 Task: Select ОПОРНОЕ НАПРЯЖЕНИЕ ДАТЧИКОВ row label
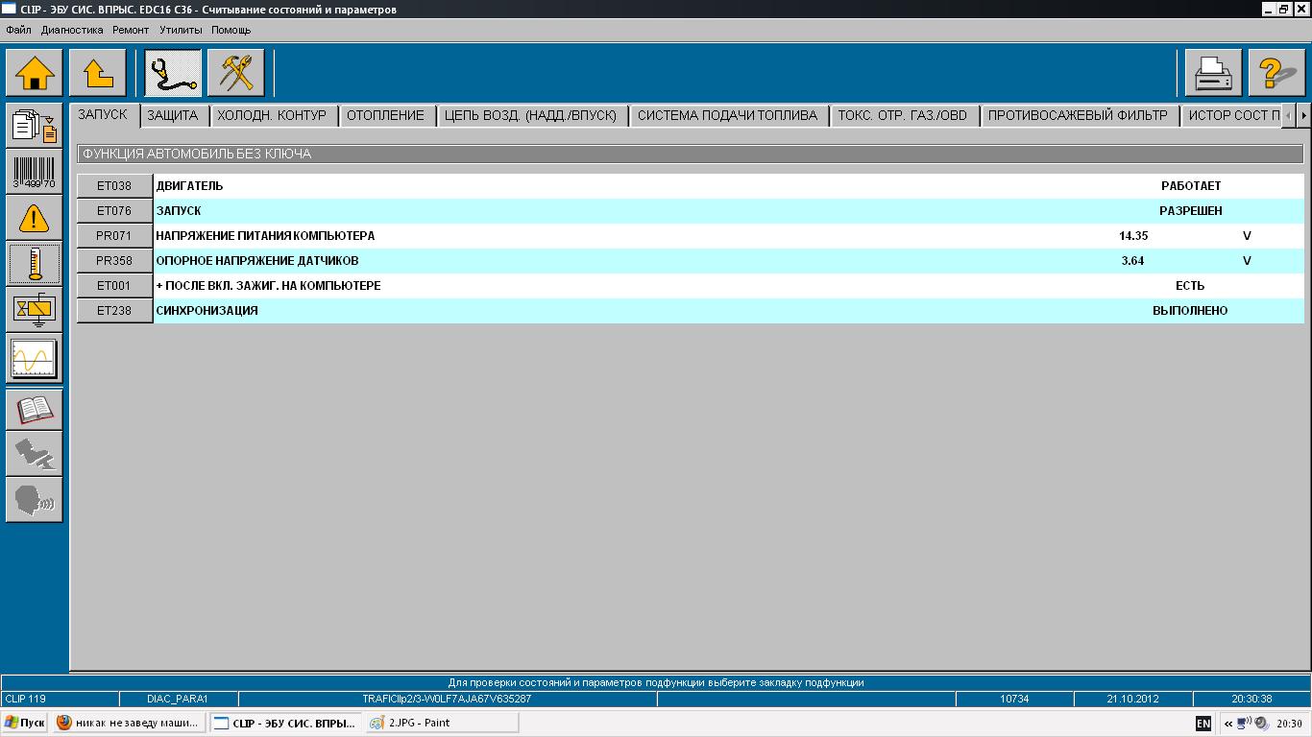pos(256,261)
